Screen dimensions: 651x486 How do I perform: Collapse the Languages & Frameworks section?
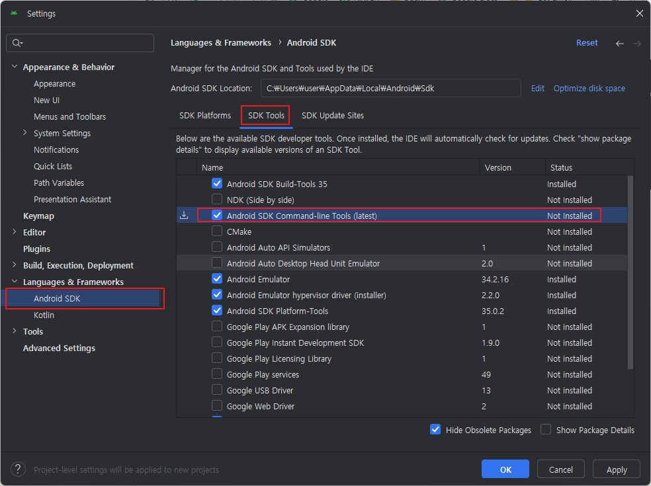point(15,282)
